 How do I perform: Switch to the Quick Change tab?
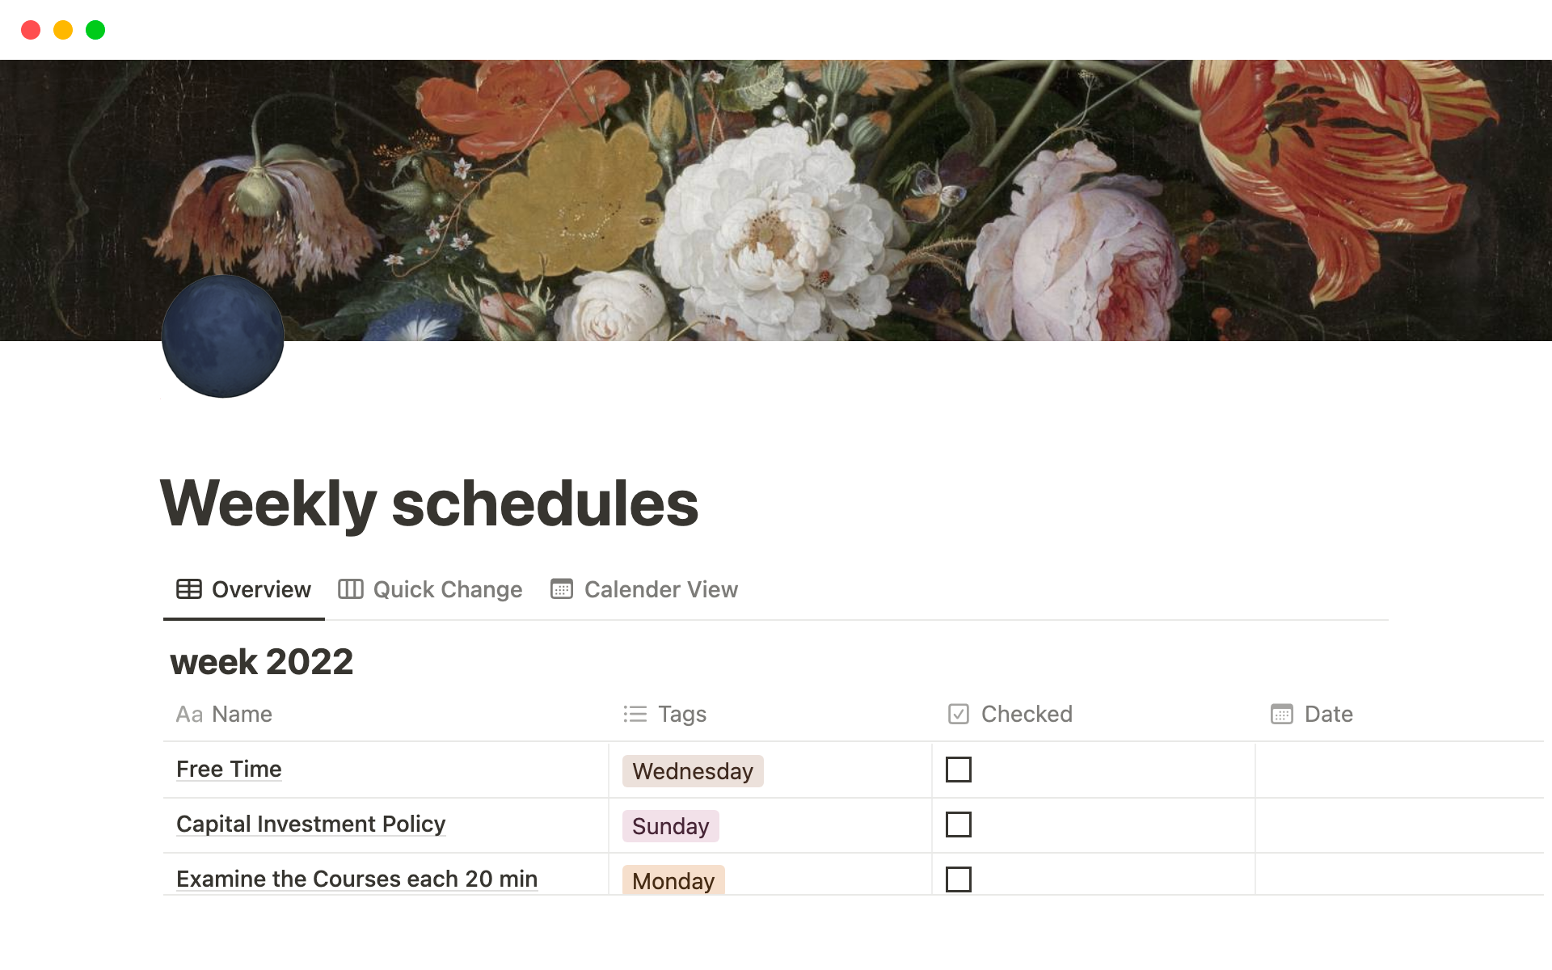(447, 589)
